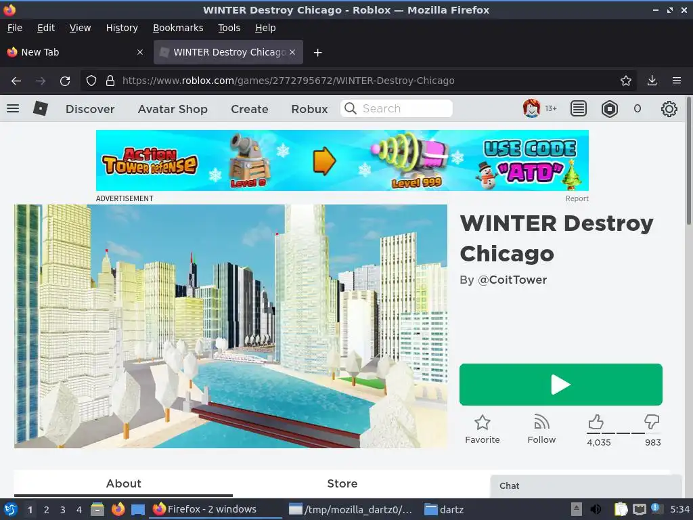Switch to the New Tab tab
Screen dimensions: 693x520
coord(75,52)
